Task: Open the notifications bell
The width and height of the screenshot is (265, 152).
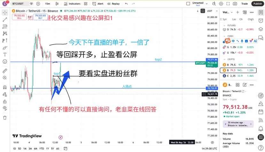Action: pyautogui.click(x=261, y=129)
